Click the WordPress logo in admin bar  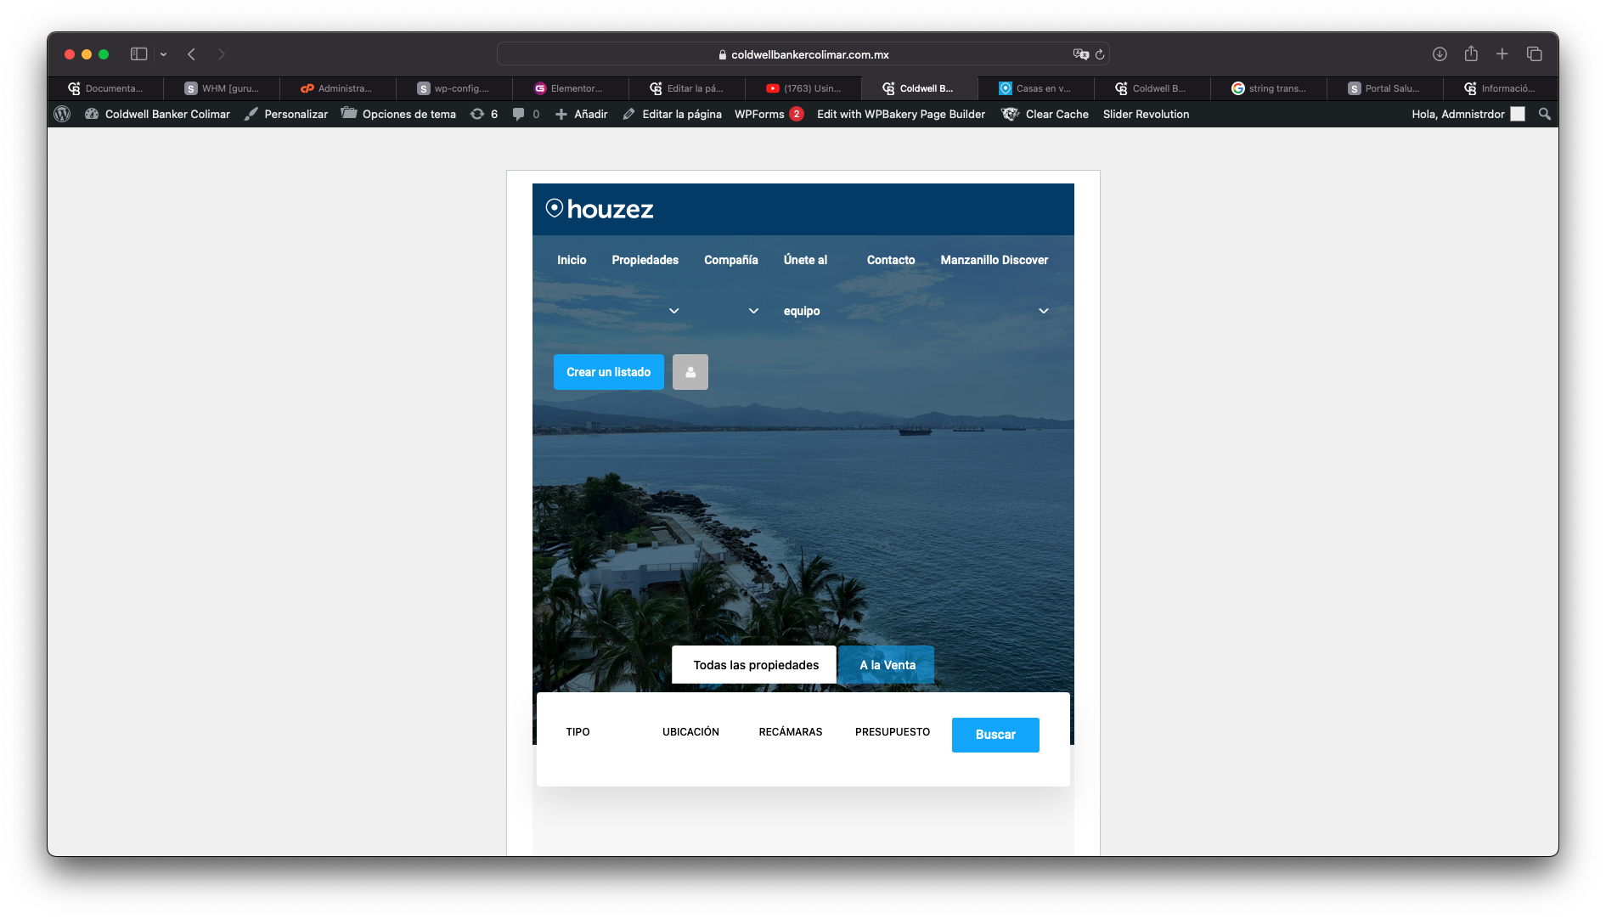tap(62, 114)
